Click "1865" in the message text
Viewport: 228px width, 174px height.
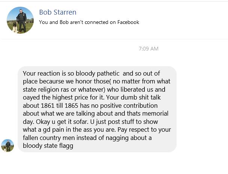[x=71, y=106]
